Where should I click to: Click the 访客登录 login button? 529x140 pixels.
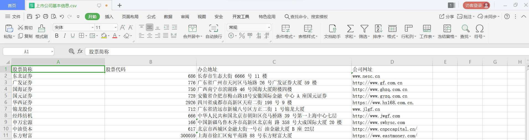pyautogui.click(x=476, y=5)
